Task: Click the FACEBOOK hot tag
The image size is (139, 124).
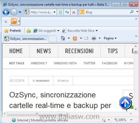Action: click(x=110, y=63)
